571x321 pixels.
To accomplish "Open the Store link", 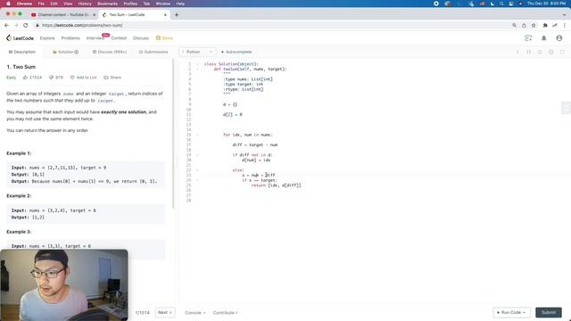I will point(164,38).
